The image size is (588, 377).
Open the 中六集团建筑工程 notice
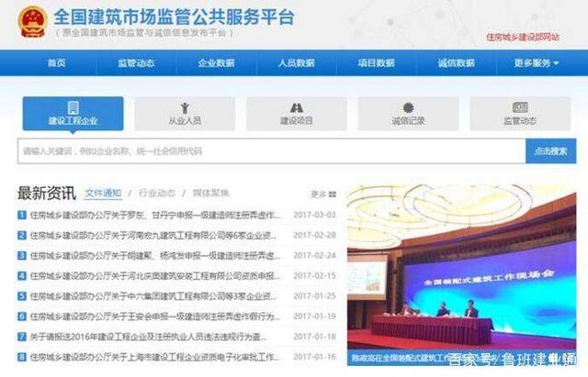[x=153, y=296]
